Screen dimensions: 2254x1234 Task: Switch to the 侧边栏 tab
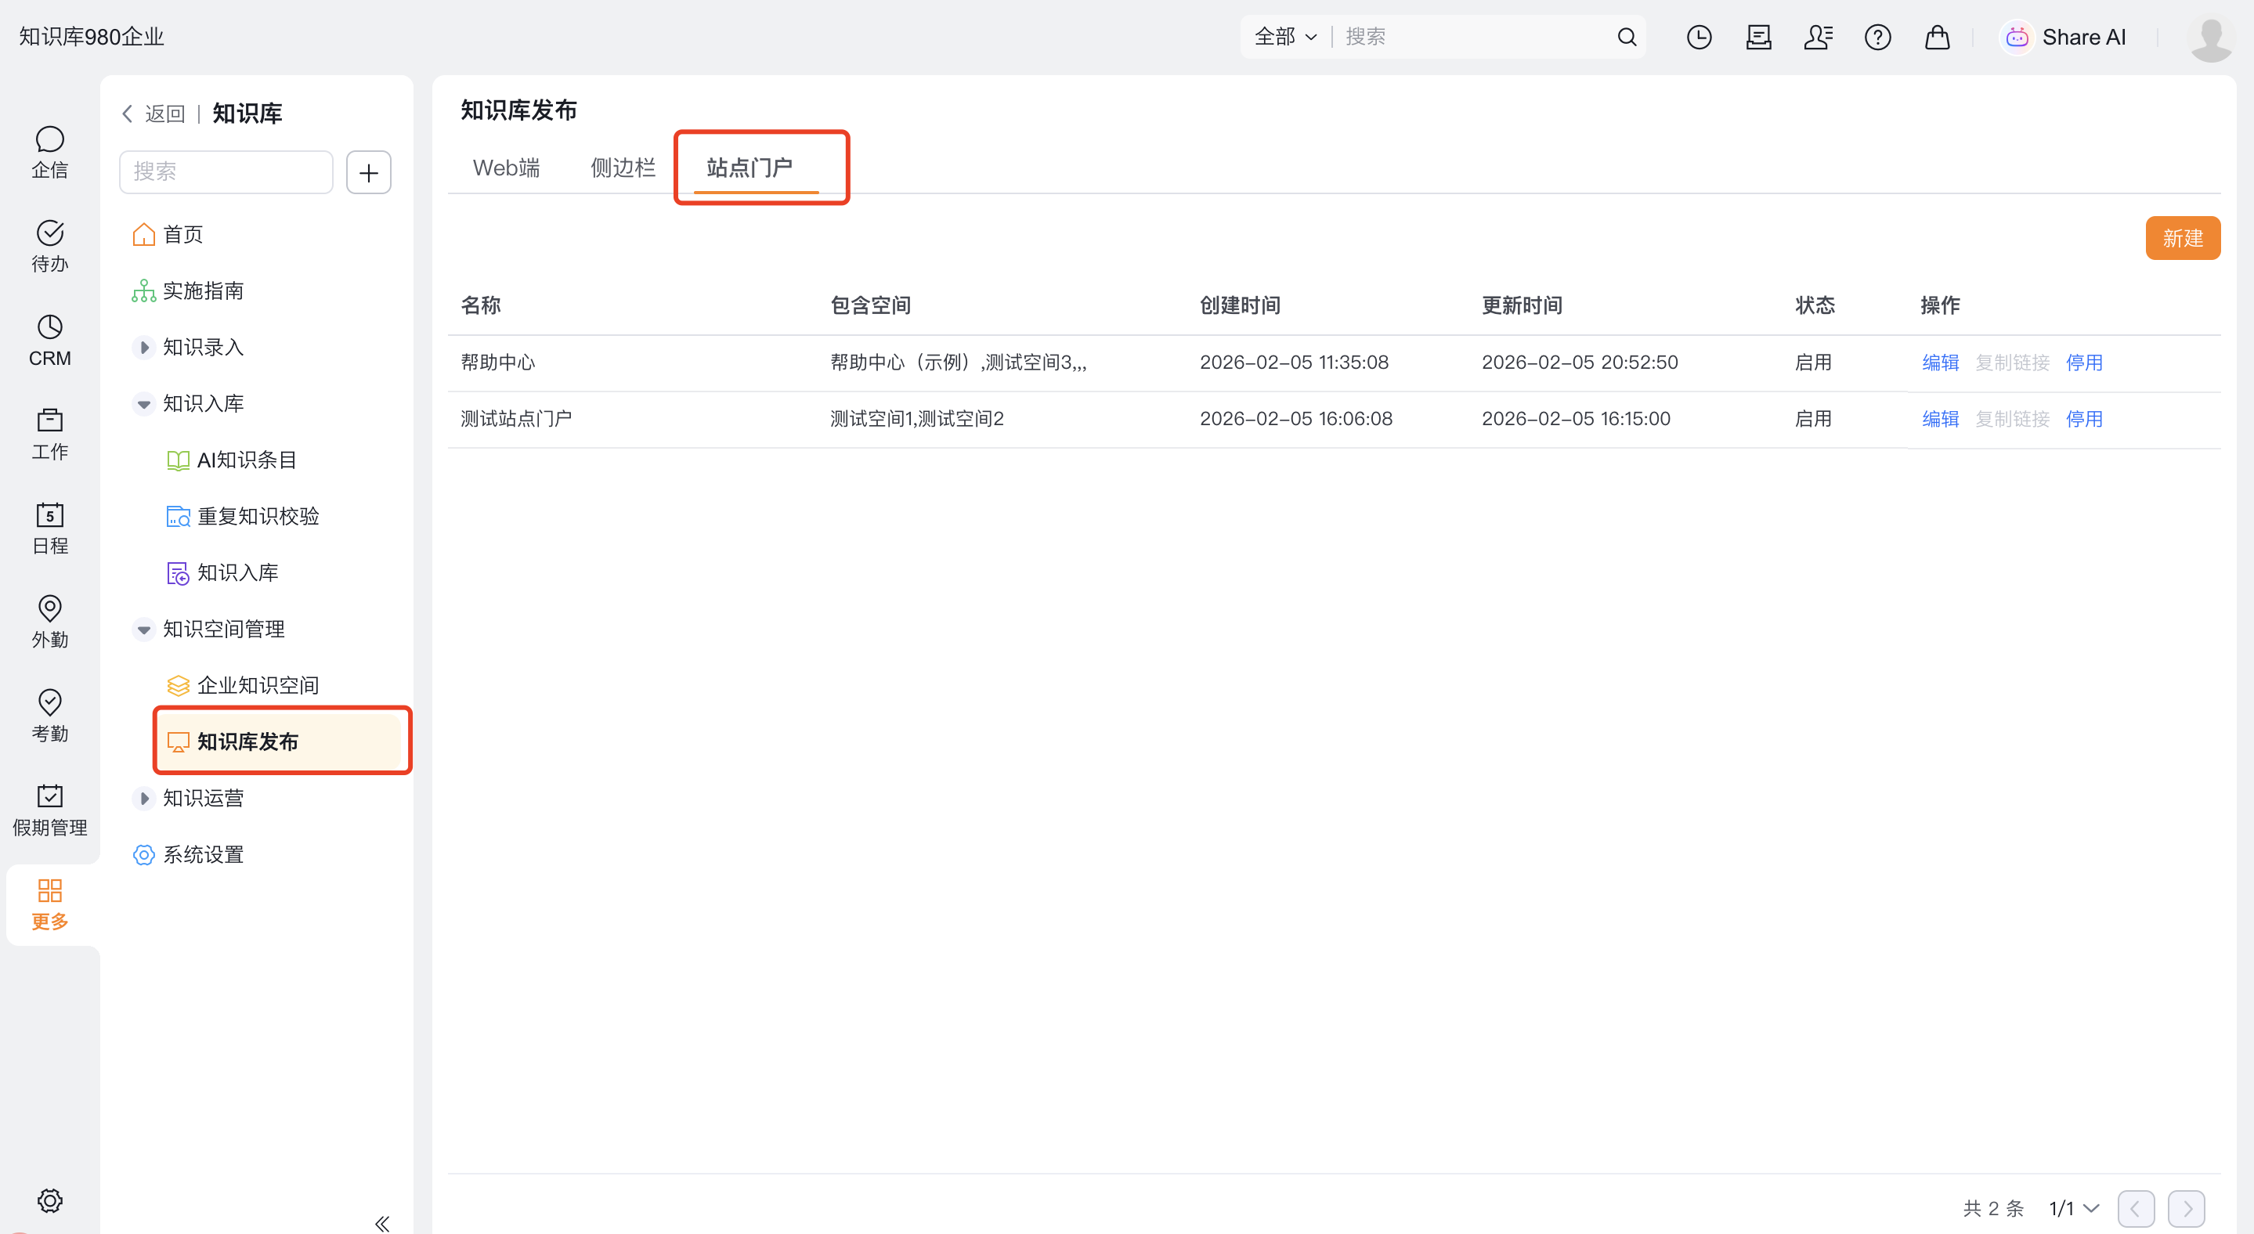point(622,167)
